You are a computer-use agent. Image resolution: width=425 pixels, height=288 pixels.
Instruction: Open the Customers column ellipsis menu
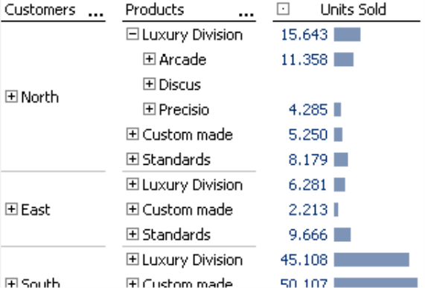96,14
